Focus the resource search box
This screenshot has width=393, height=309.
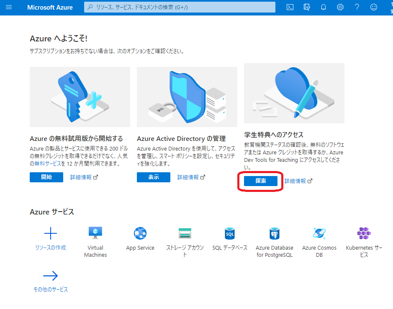coord(180,7)
